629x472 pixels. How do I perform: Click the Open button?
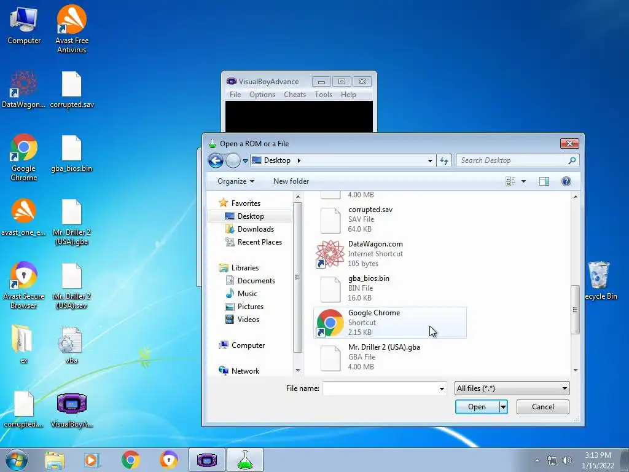point(477,407)
